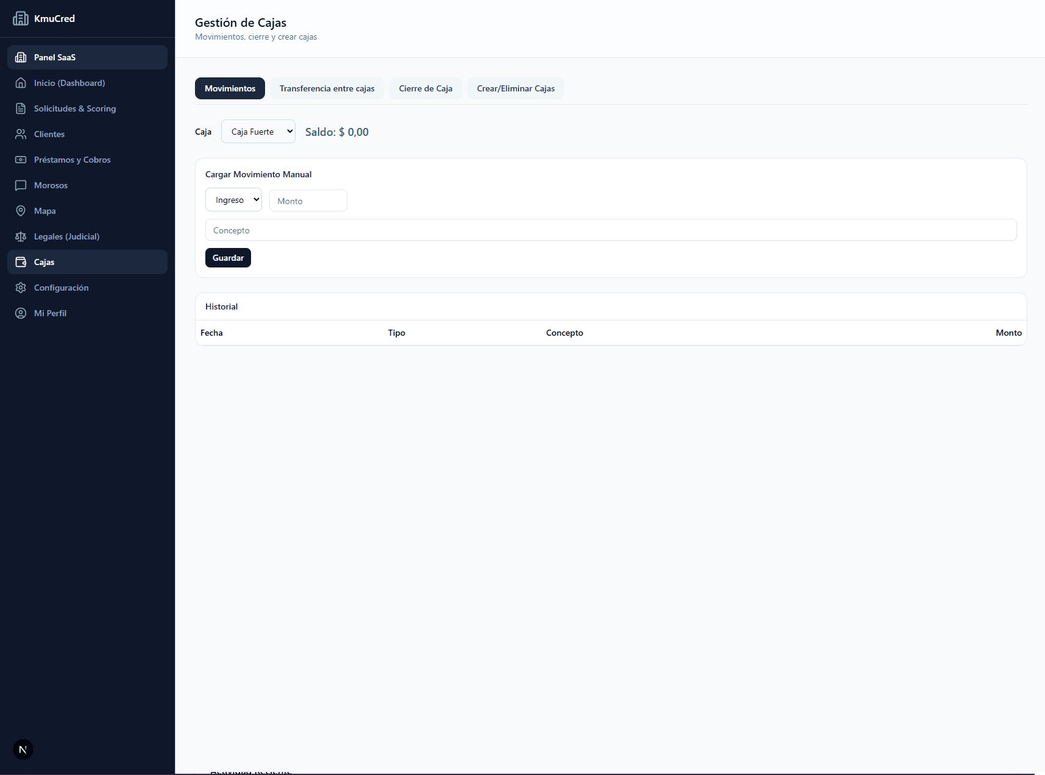Screen dimensions: 1045x775
Task: Switch to Transferencia entre cajas tab
Action: [327, 88]
